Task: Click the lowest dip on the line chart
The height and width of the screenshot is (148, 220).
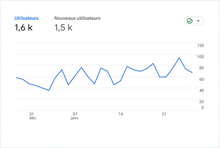Action: point(49,90)
